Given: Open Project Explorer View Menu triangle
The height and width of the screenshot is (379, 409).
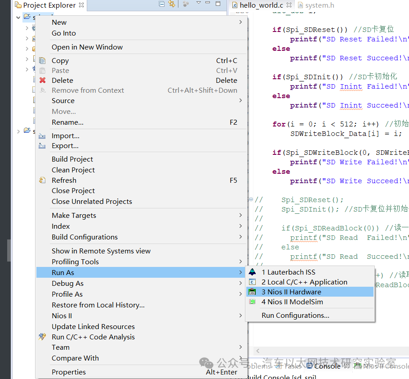Looking at the screenshot, I should pyautogui.click(x=199, y=3).
